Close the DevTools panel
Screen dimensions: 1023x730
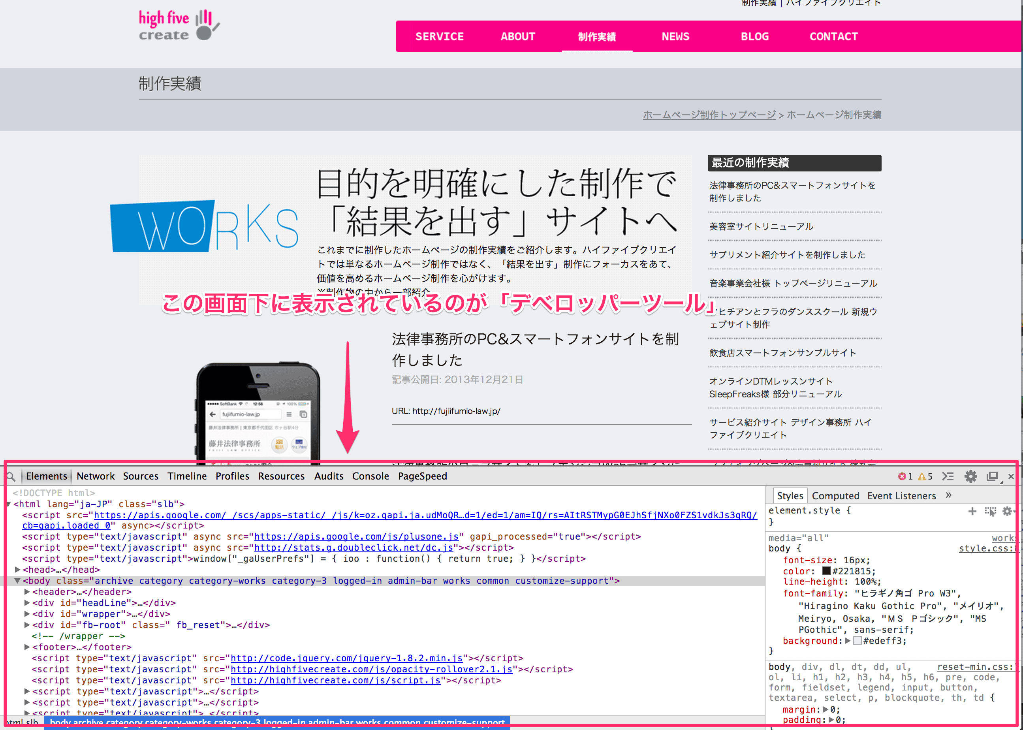tap(1011, 476)
